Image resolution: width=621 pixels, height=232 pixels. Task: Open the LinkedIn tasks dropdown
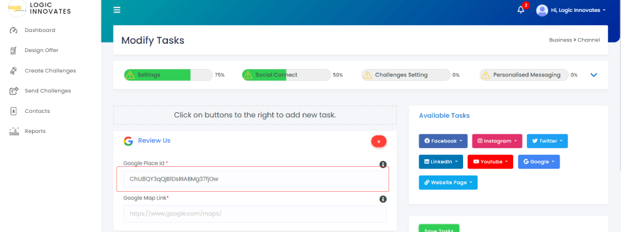[441, 161]
